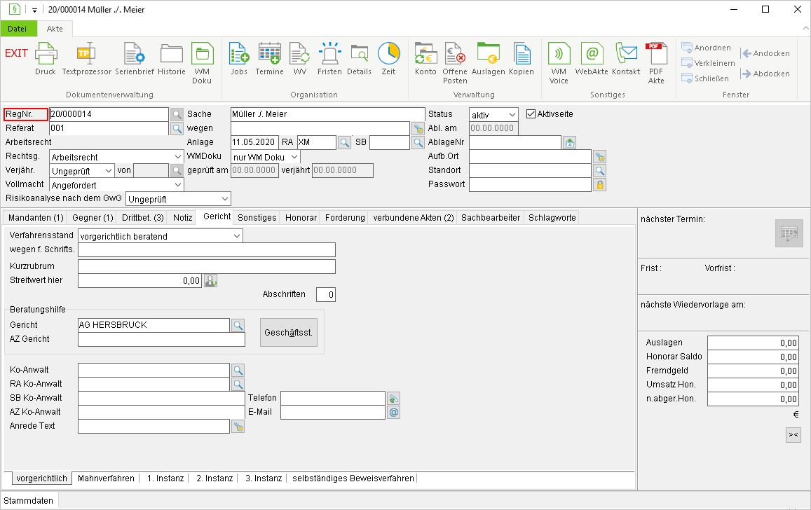Viewport: 811px width, 510px height.
Task: Create a PDF Akte
Action: point(656,63)
